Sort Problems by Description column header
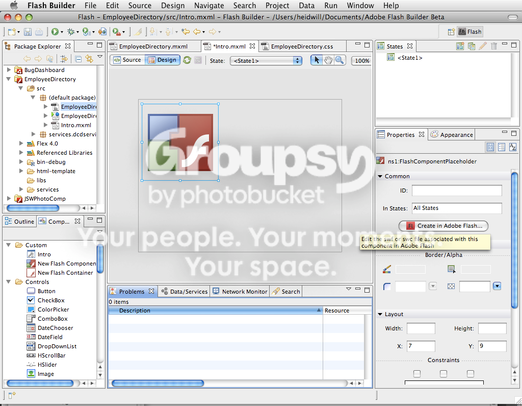This screenshot has width=522, height=406. [216, 311]
